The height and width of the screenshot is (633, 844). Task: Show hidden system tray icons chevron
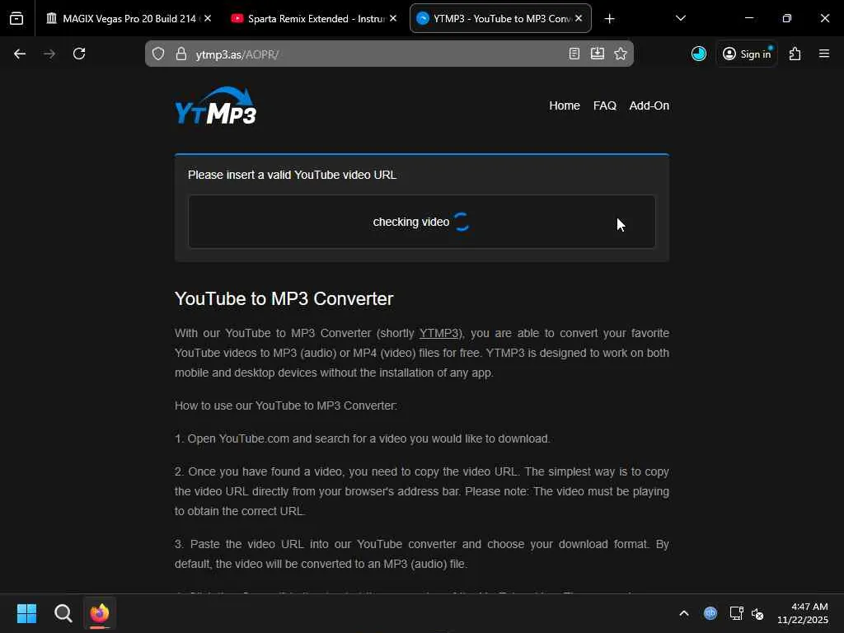pyautogui.click(x=683, y=613)
